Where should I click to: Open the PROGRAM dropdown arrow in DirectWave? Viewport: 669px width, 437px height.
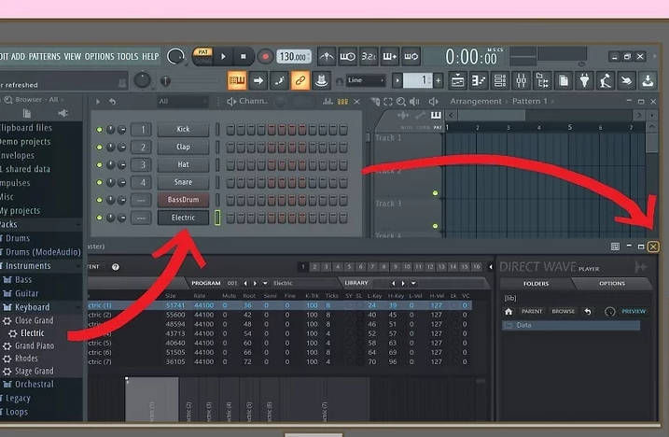pos(265,283)
